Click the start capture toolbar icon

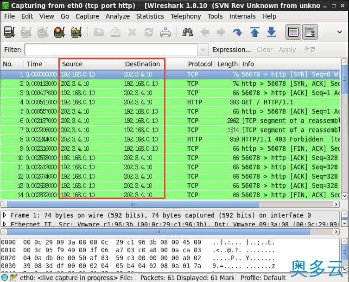coord(43,32)
